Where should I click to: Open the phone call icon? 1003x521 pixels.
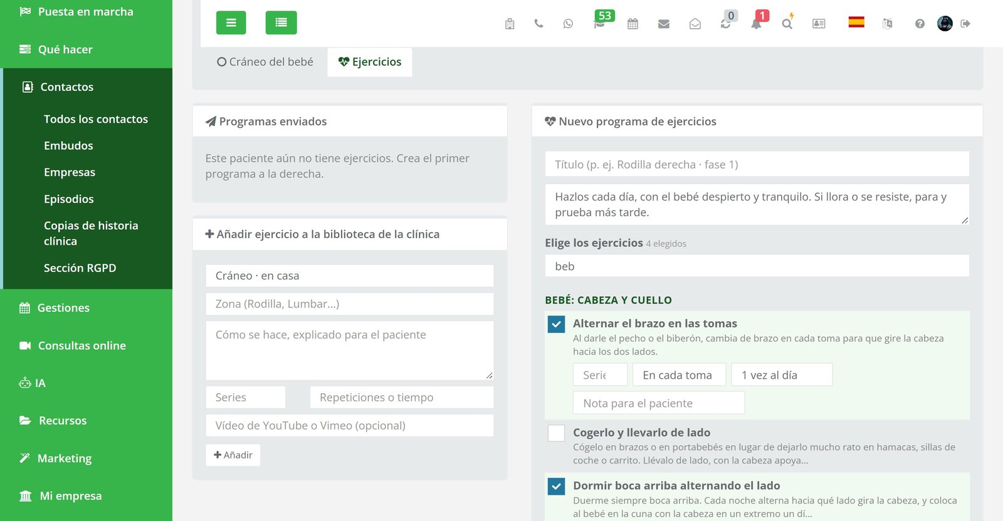click(538, 24)
